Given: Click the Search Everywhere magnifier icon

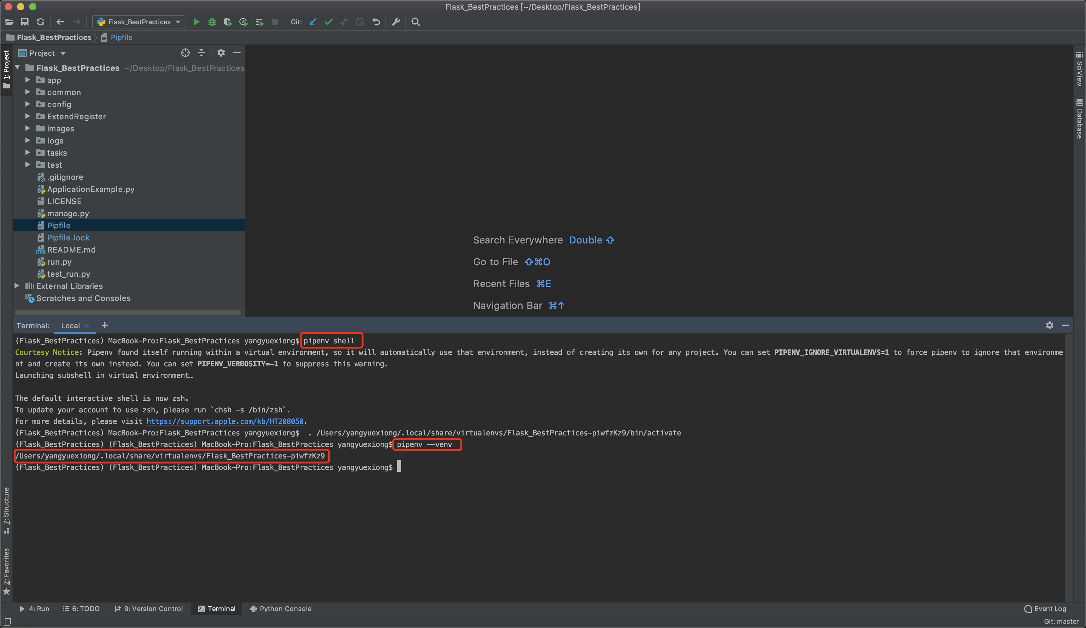Looking at the screenshot, I should [415, 22].
